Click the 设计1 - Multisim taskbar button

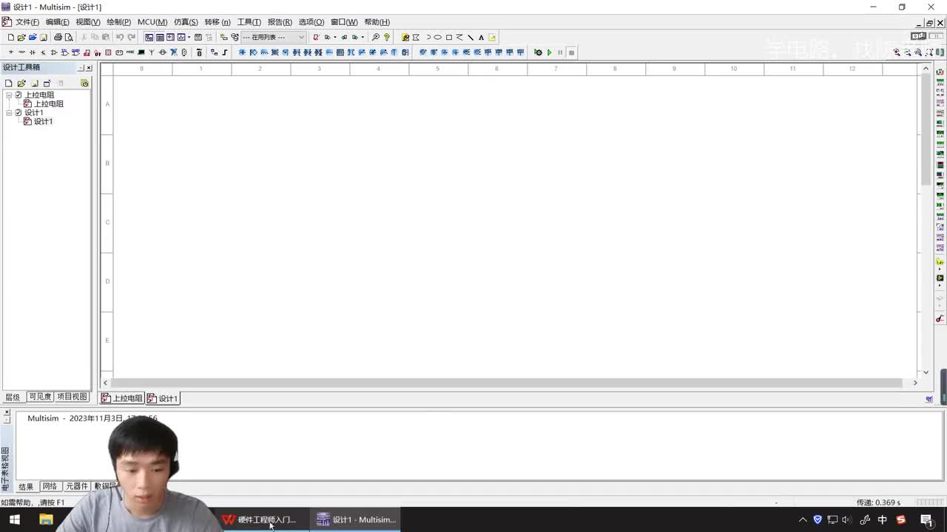coord(357,519)
